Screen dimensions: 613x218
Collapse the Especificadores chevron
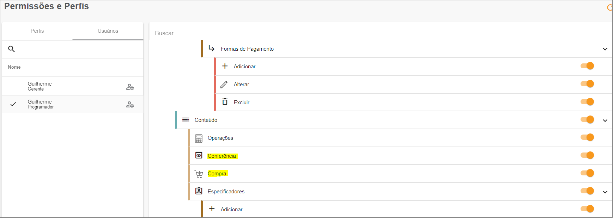click(x=605, y=192)
